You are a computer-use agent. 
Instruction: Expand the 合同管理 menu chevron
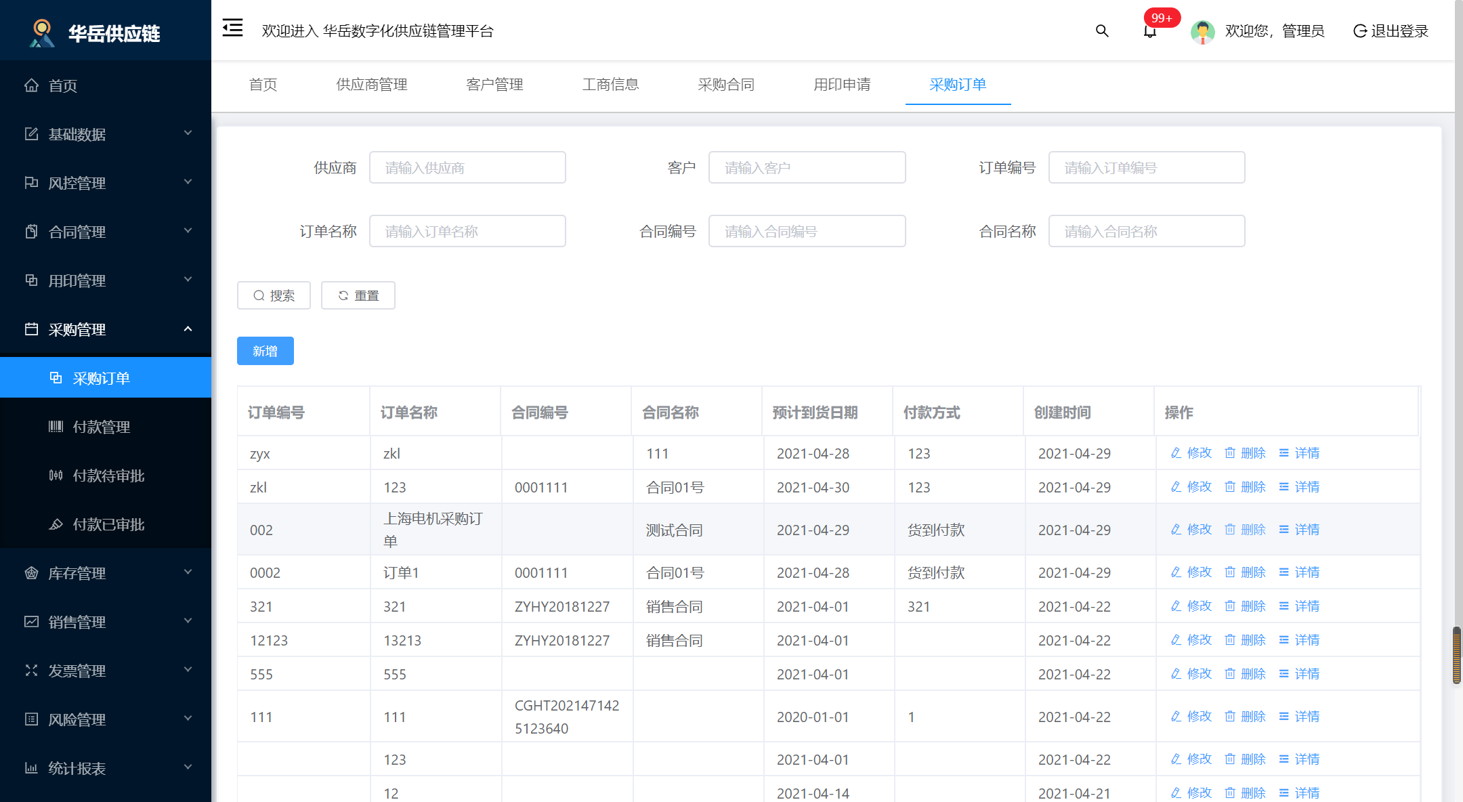(x=188, y=231)
